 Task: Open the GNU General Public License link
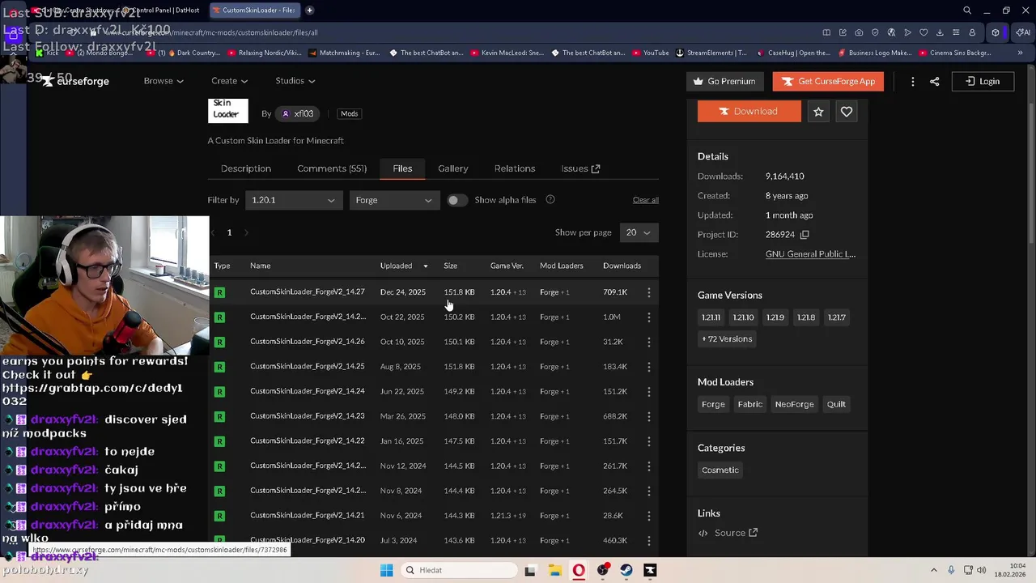tap(810, 254)
